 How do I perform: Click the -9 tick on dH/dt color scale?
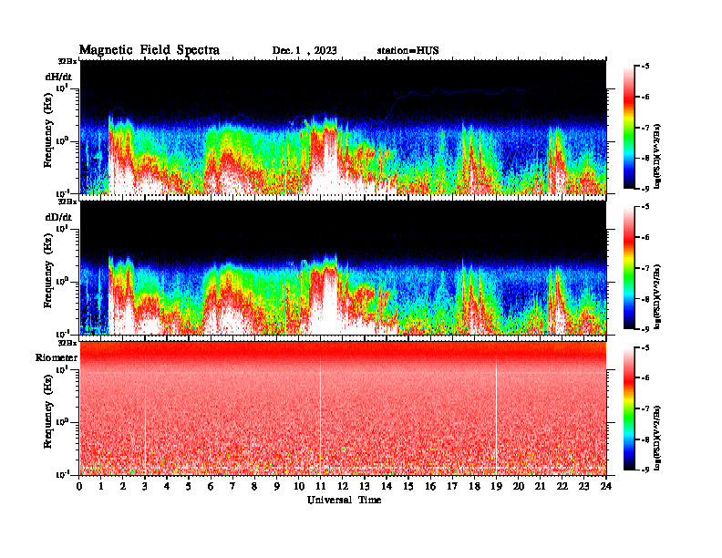pyautogui.click(x=646, y=189)
